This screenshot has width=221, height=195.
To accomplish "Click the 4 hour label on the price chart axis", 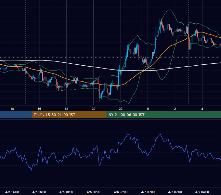I will [x=202, y=109].
